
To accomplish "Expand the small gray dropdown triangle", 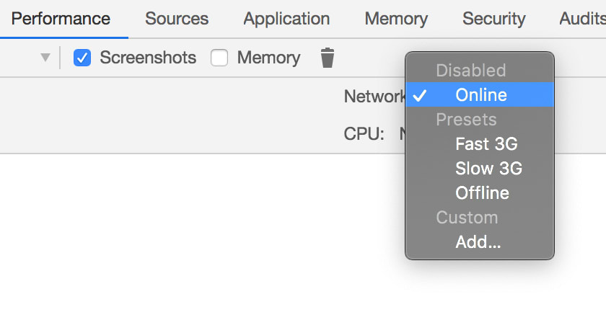I will click(x=45, y=58).
